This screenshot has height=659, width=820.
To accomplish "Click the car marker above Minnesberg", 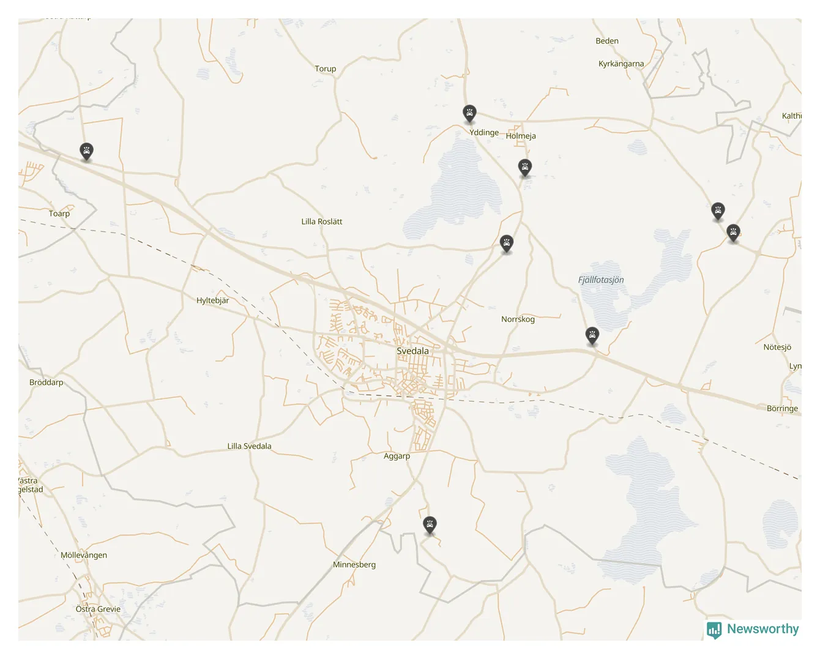I will (430, 525).
